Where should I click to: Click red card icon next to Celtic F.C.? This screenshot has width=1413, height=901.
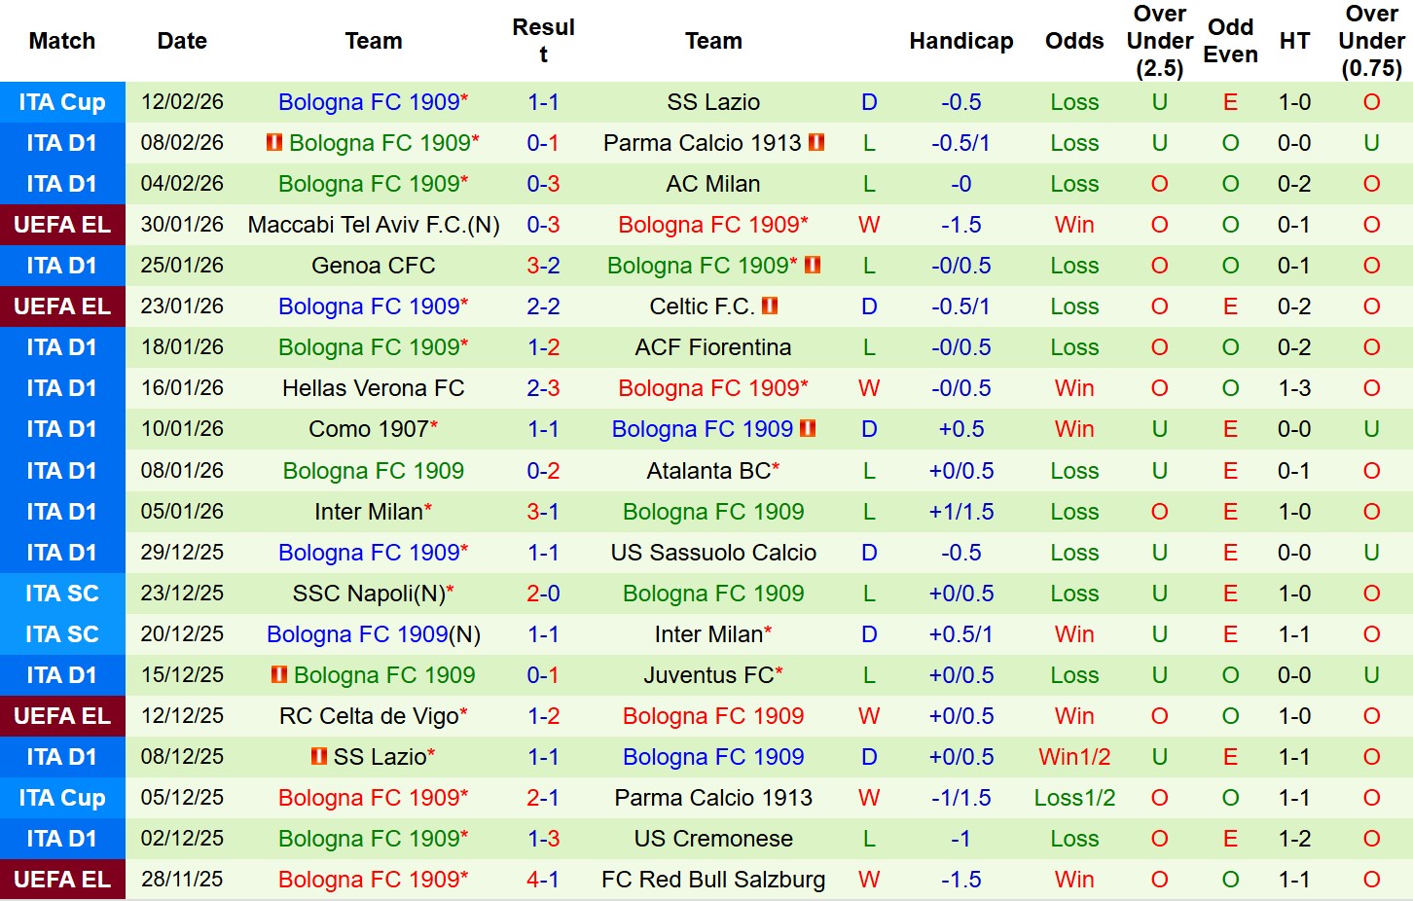point(770,306)
